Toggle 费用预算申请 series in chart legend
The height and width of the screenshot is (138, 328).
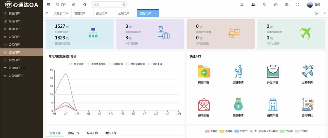click(x=135, y=64)
